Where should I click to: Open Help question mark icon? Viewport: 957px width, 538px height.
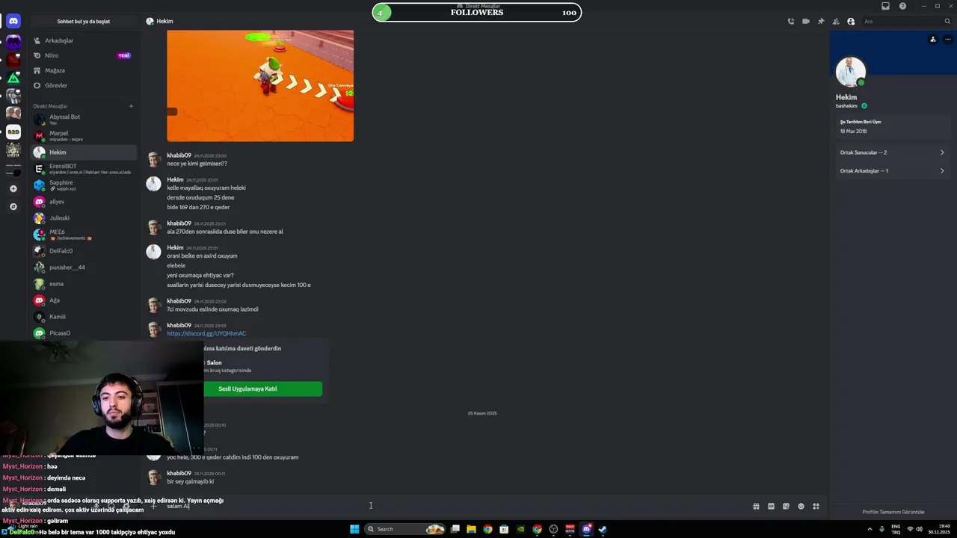click(x=902, y=6)
